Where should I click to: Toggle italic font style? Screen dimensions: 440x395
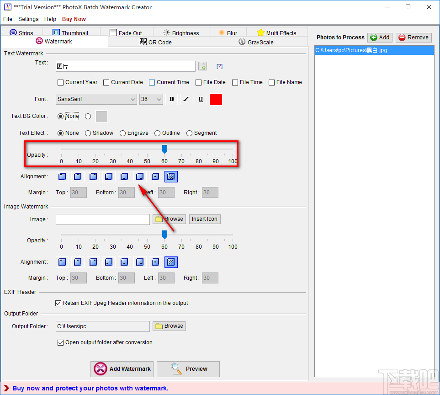pos(186,99)
